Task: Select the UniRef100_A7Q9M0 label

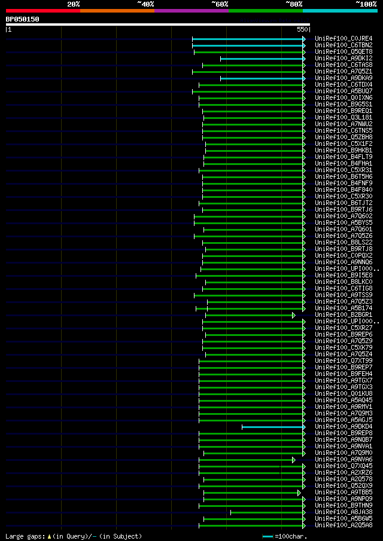Action: (344, 453)
